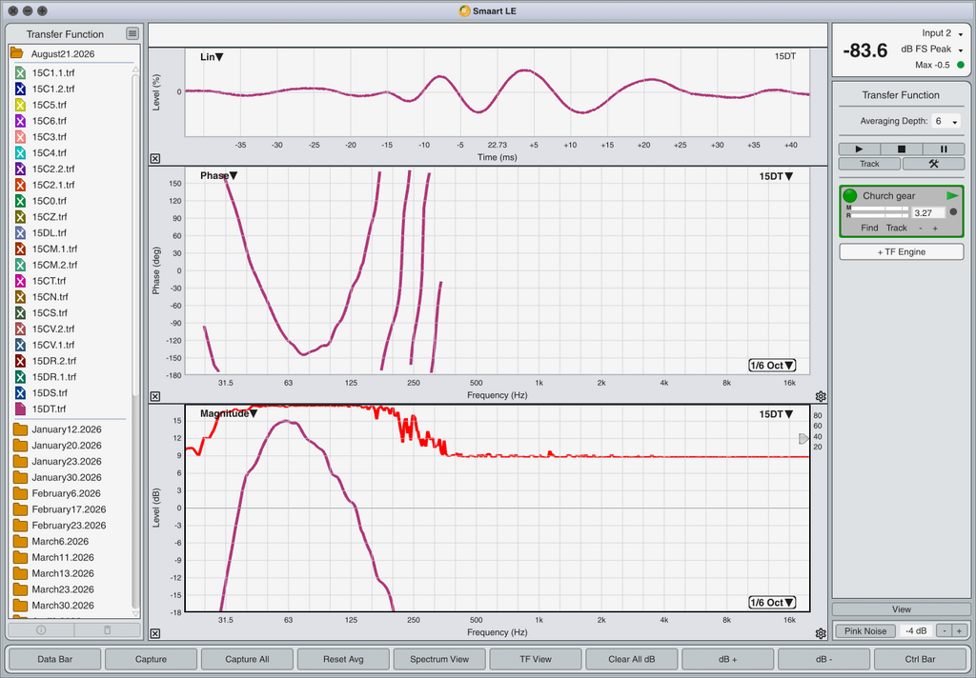Click the 3.27 delay value field

tap(928, 212)
